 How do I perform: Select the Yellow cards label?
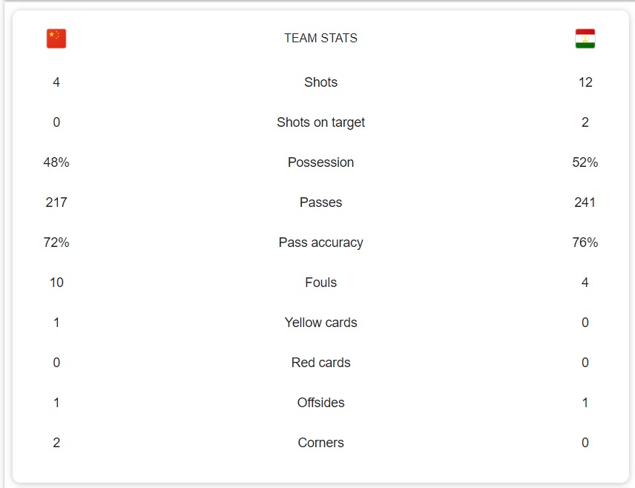pos(320,323)
